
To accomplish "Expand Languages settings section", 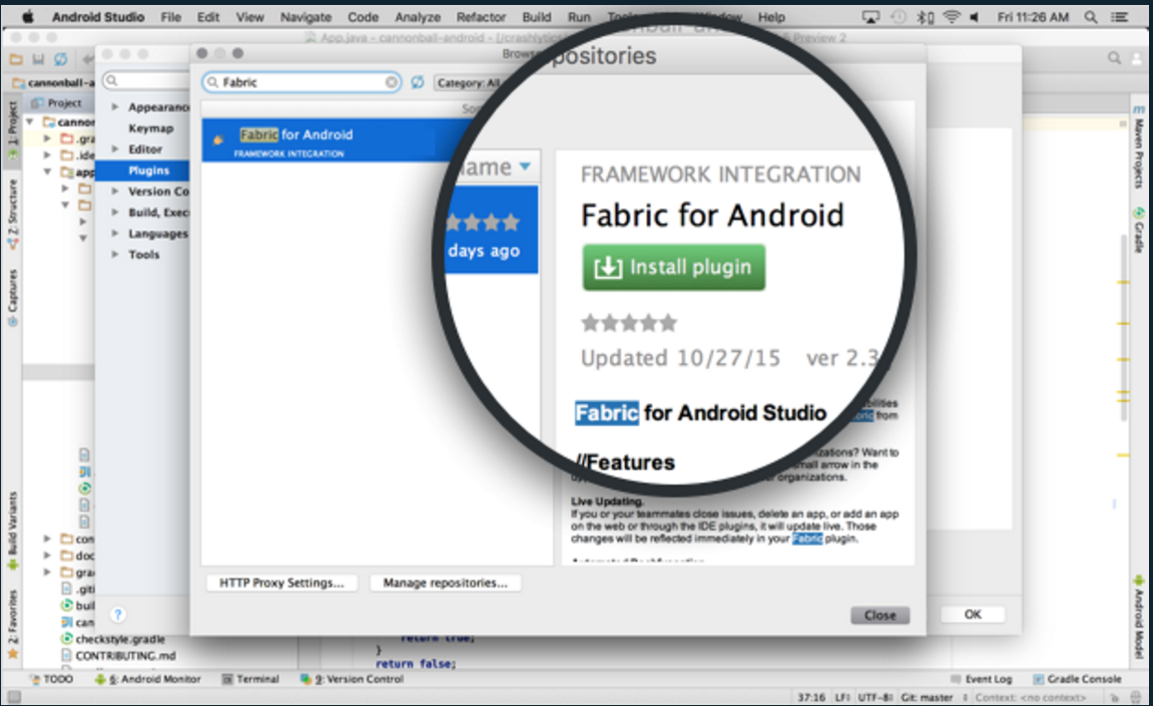I will 116,233.
